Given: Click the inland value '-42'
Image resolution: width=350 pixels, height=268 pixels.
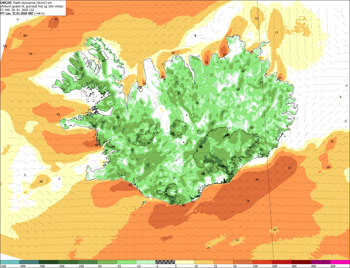Looking at the screenshot, I should (243, 71).
